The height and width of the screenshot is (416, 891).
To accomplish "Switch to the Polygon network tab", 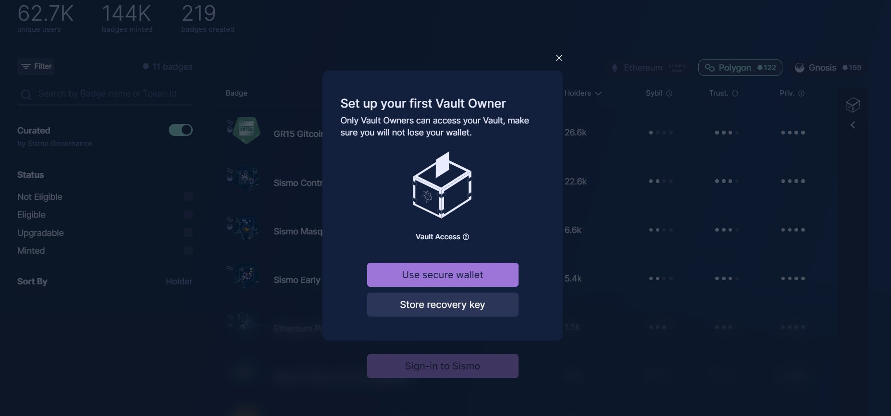I will 740,68.
